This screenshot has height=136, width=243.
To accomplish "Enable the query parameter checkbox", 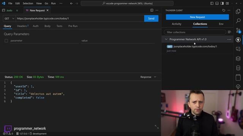I will (6, 41).
